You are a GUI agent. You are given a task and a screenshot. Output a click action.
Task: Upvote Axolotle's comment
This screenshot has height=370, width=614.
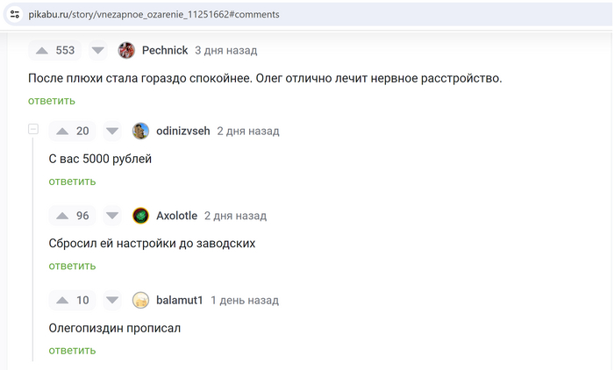pyautogui.click(x=62, y=215)
